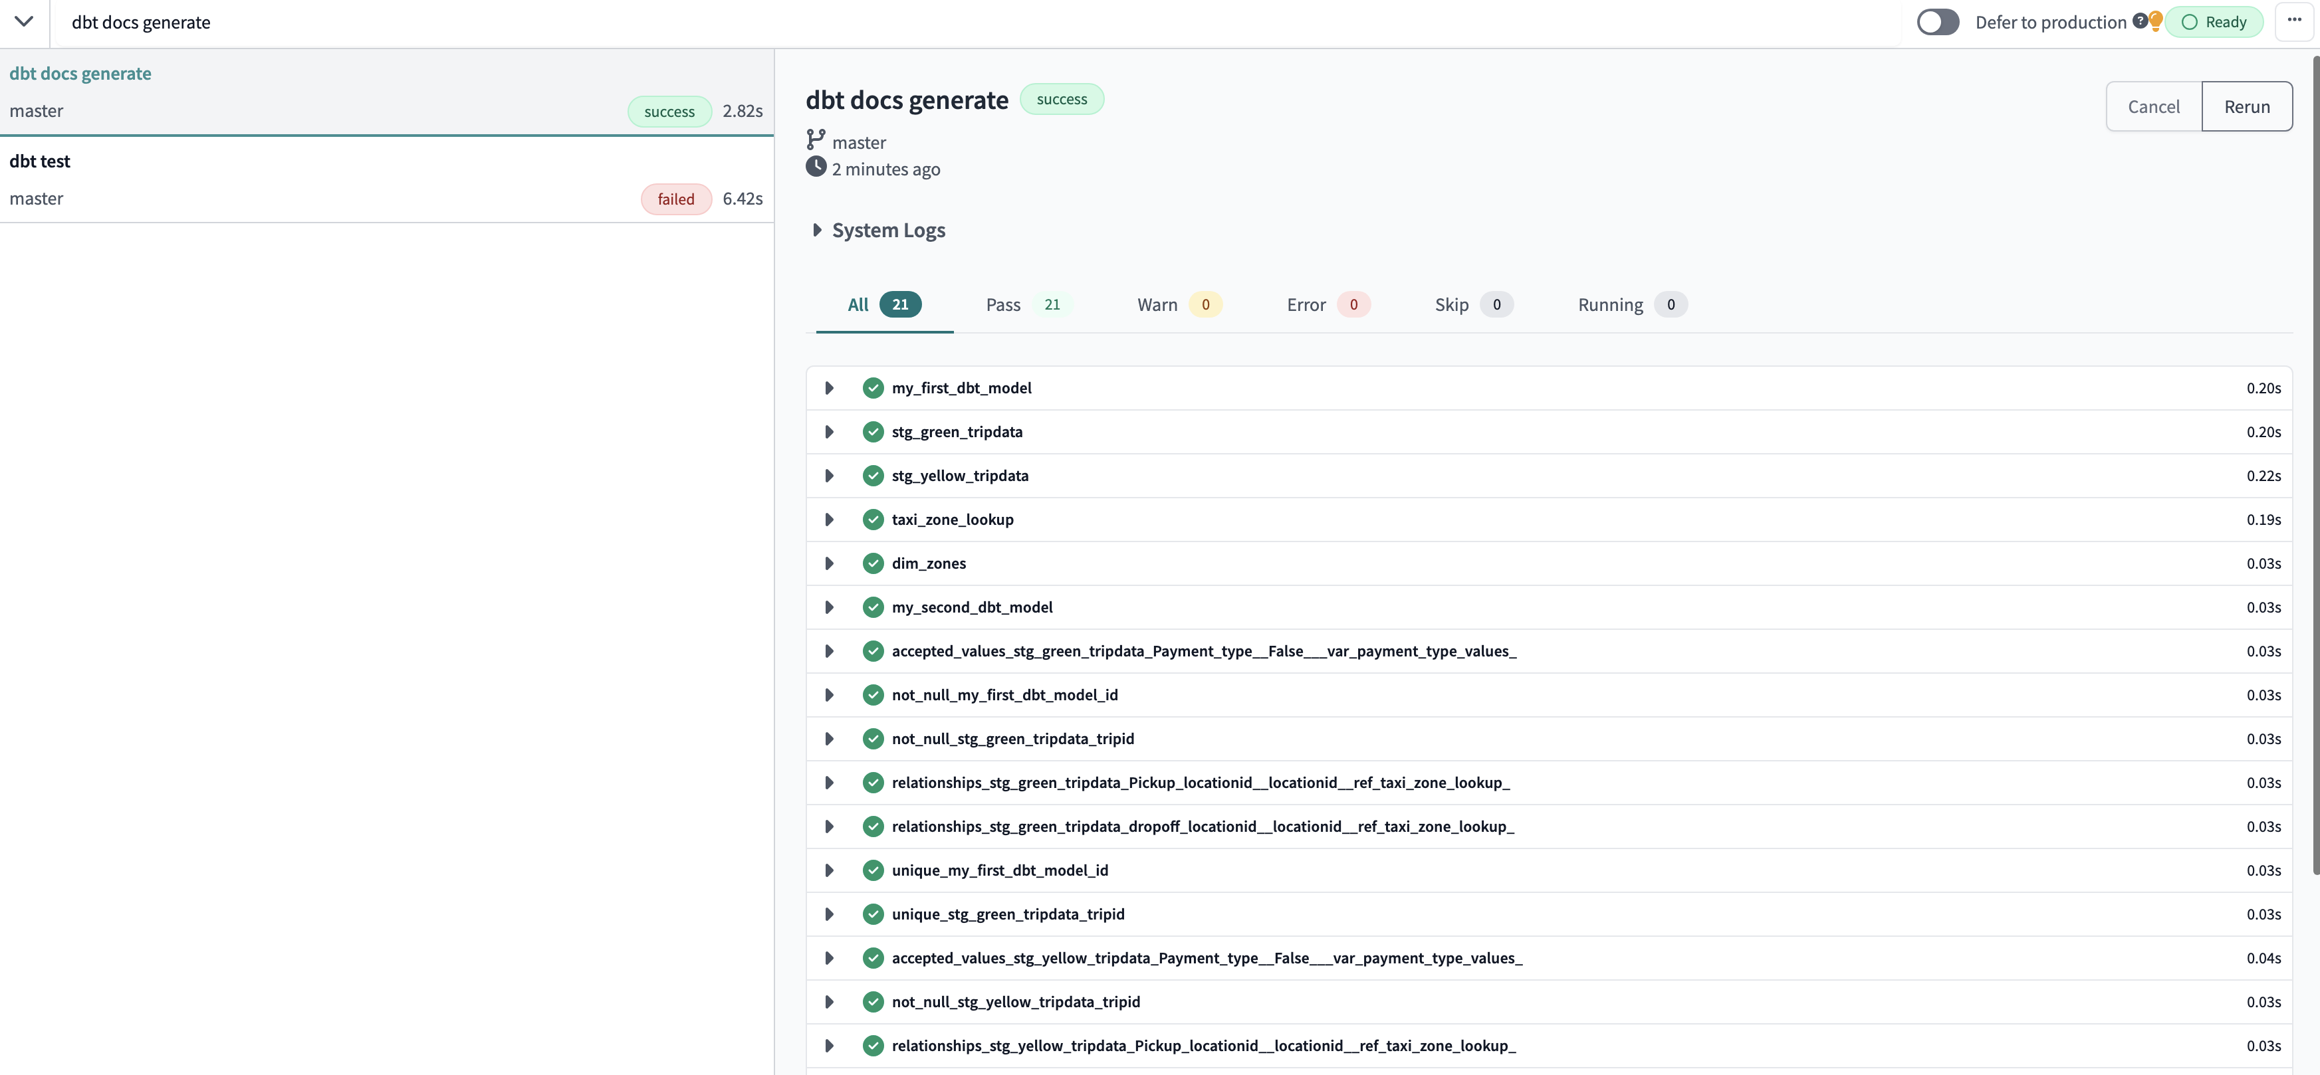Click check icon for accepted_values_stg_green_tripdata test
Screen dimensions: 2320x1075
pyautogui.click(x=873, y=651)
